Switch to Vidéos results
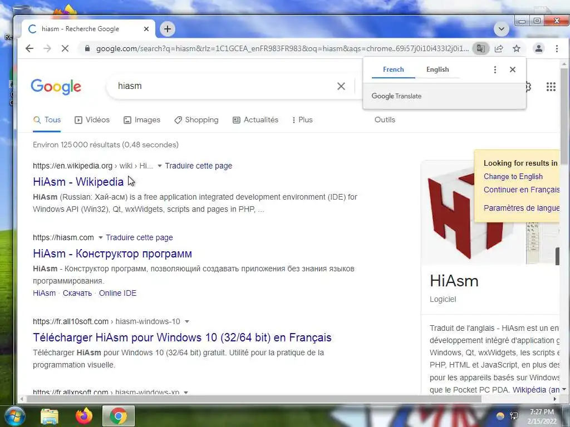 tap(92, 120)
